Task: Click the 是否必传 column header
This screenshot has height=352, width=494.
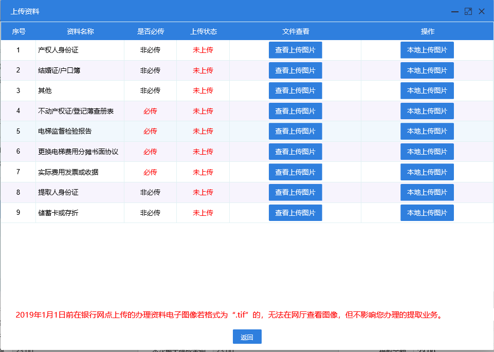Action: (x=150, y=31)
